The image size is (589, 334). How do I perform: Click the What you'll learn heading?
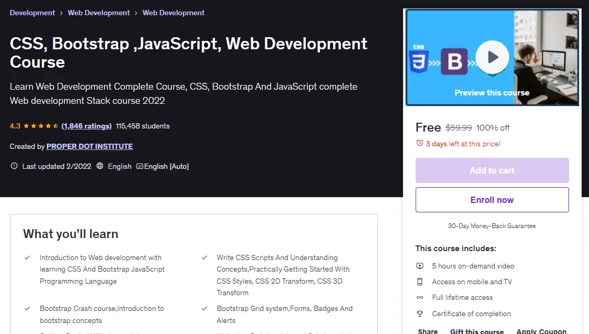pos(70,234)
